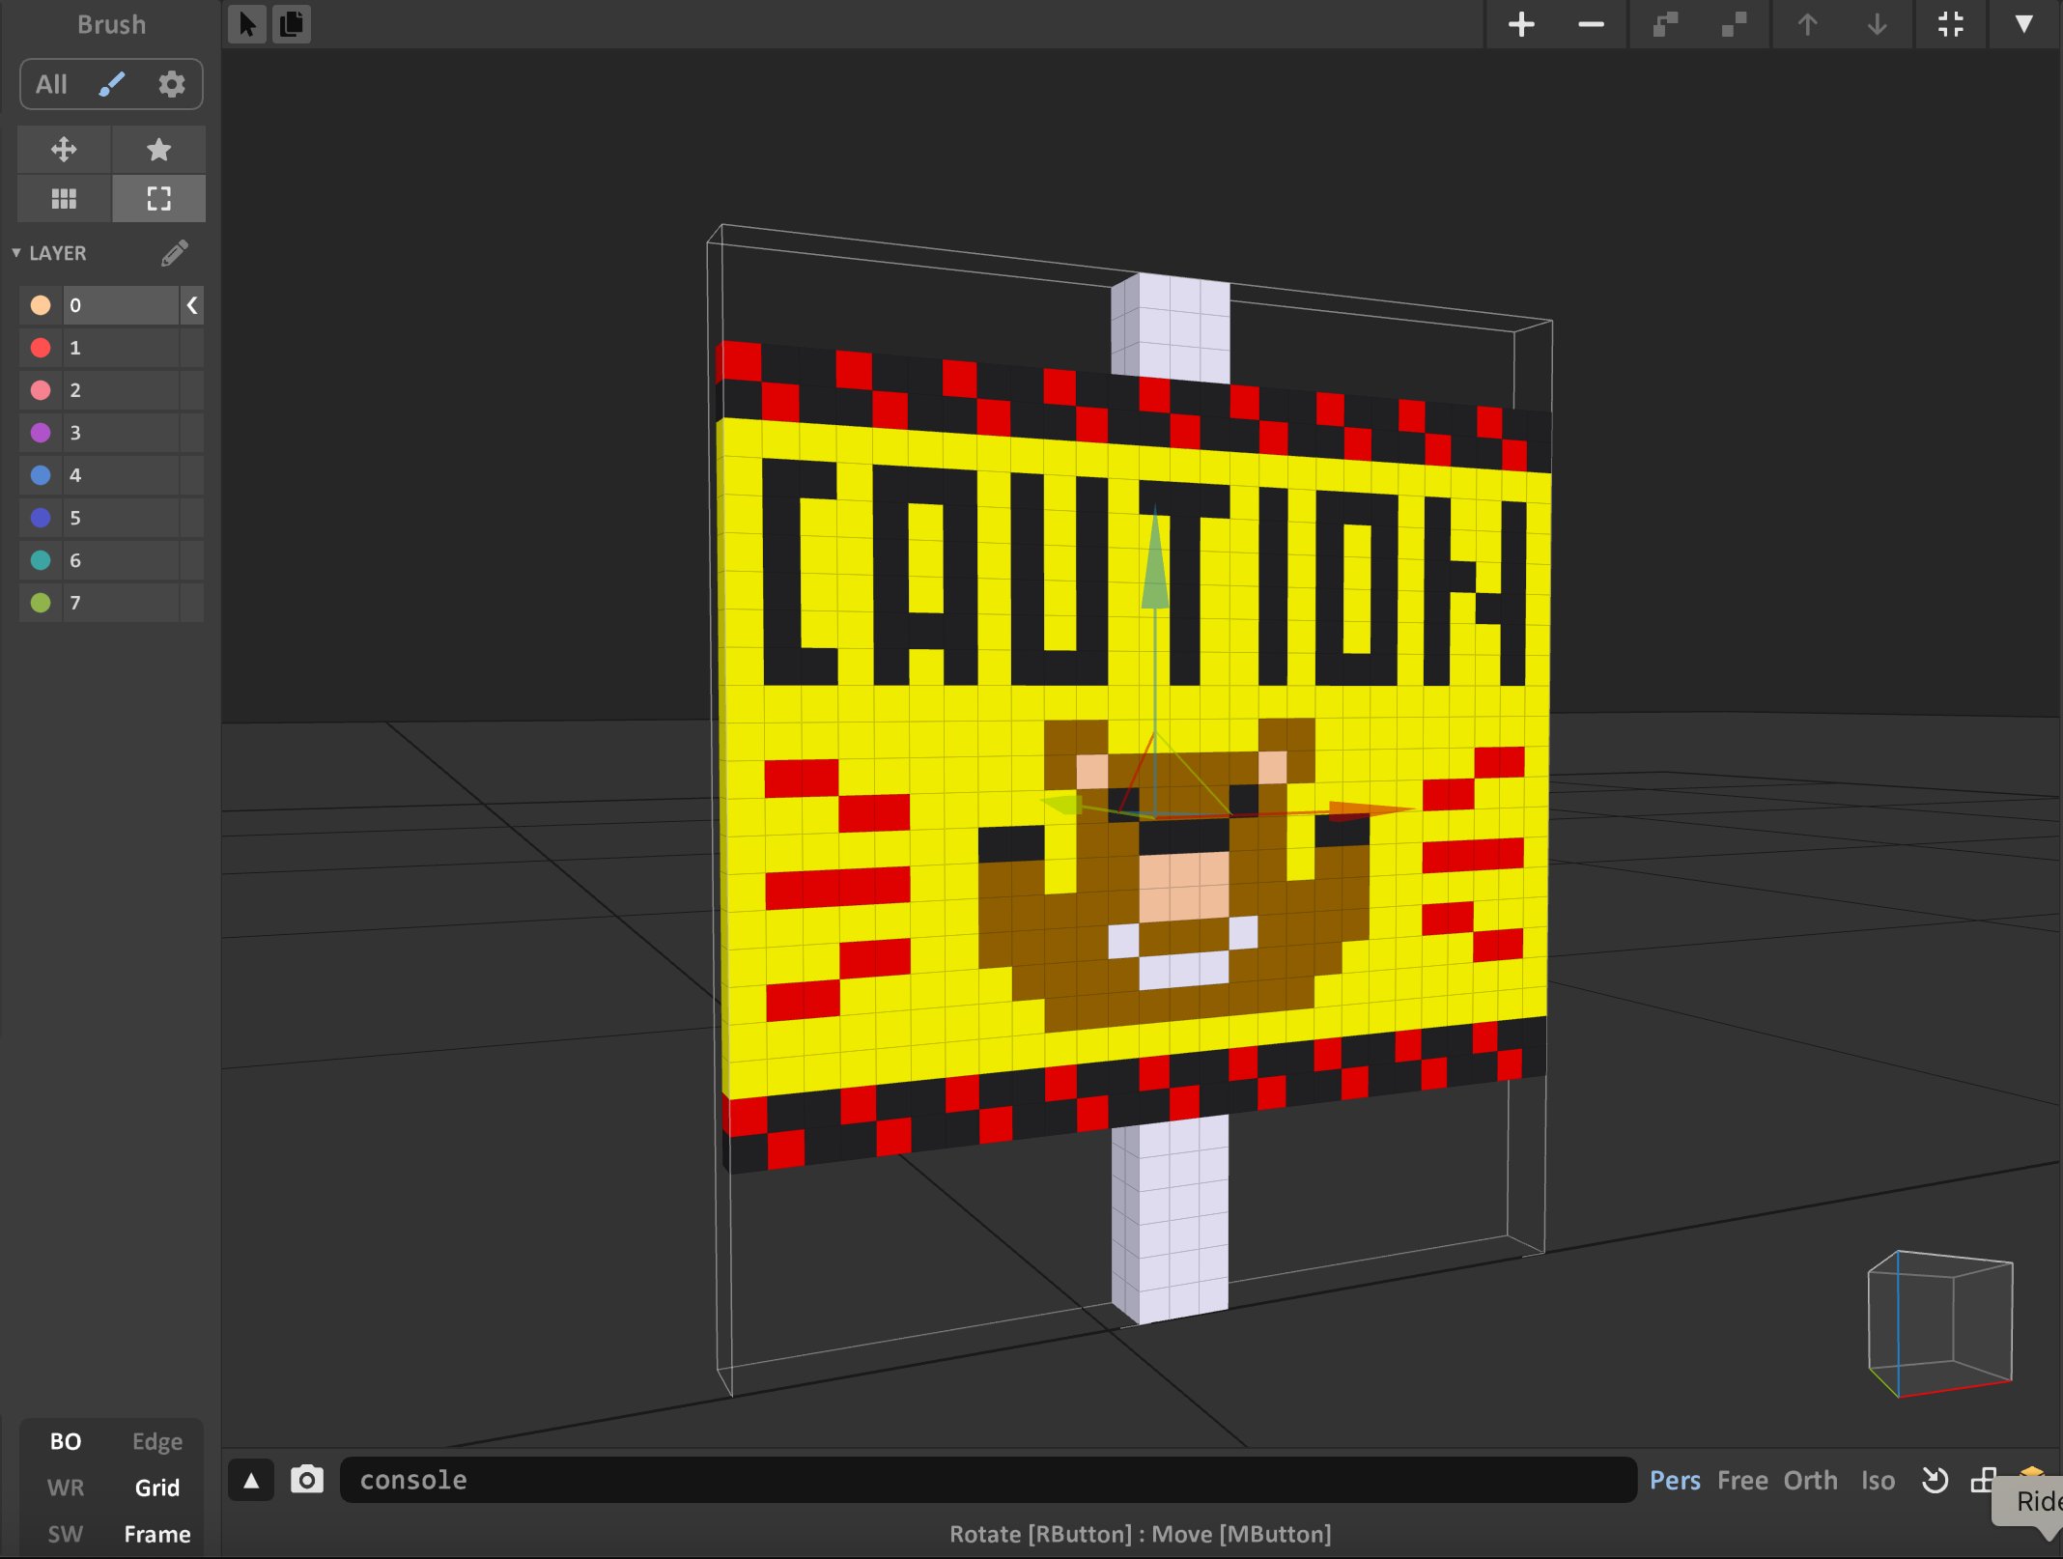Expand the console with the up triangle

(x=251, y=1480)
